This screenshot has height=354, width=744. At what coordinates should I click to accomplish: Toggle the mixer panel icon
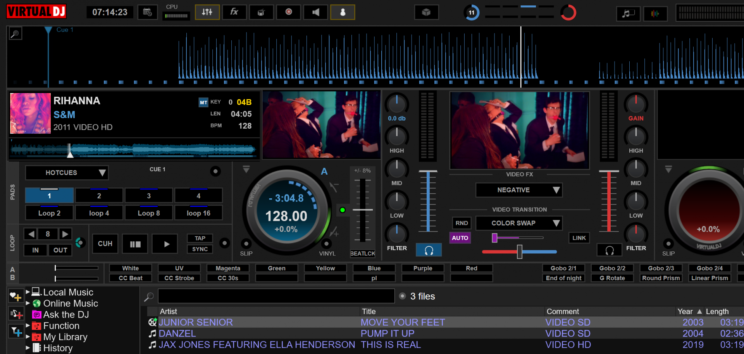(x=207, y=12)
